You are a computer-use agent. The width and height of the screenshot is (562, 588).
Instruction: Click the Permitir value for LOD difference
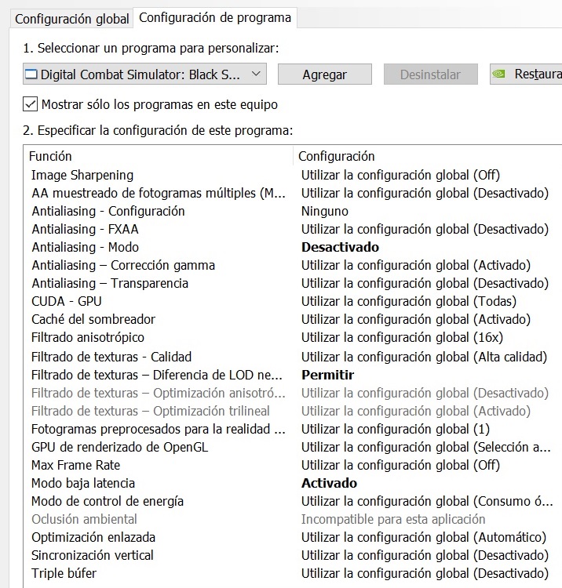[x=328, y=375]
